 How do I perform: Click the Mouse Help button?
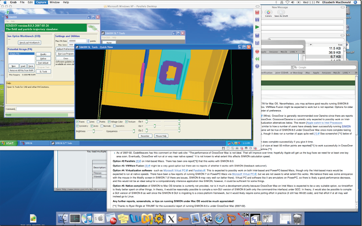point(161,136)
